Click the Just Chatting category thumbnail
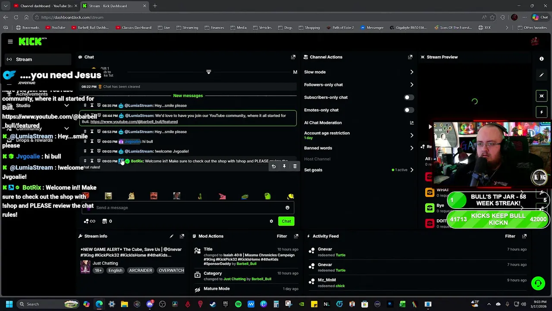The image size is (552, 311). (85, 267)
